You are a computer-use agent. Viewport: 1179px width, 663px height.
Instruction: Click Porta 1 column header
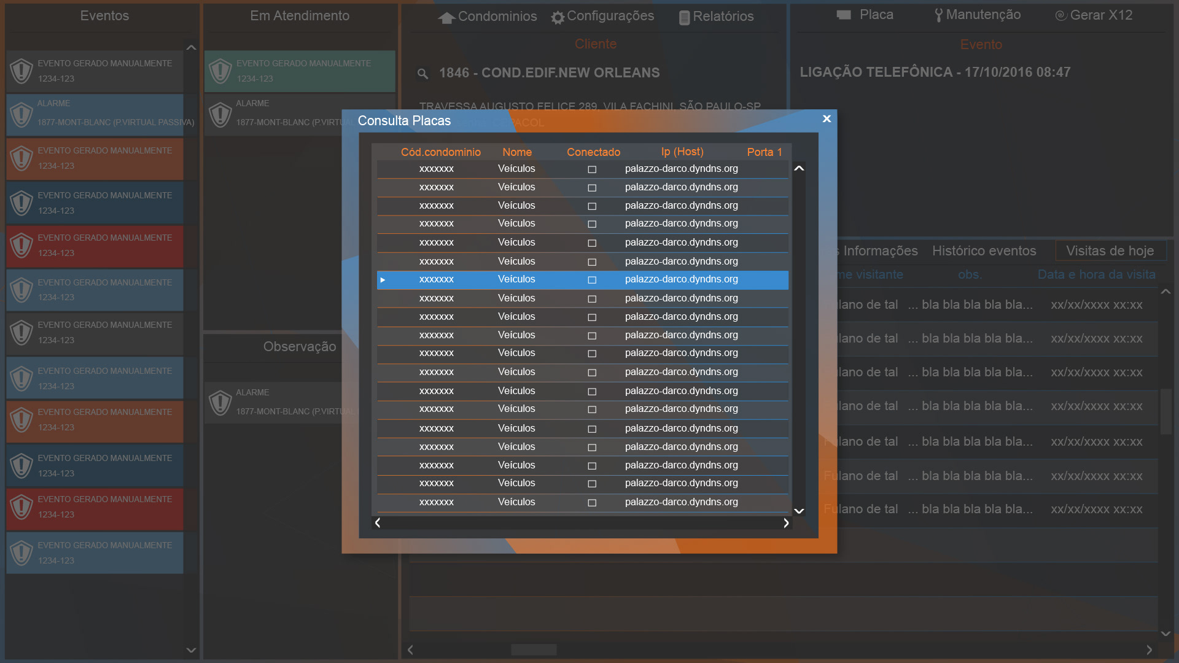765,152
